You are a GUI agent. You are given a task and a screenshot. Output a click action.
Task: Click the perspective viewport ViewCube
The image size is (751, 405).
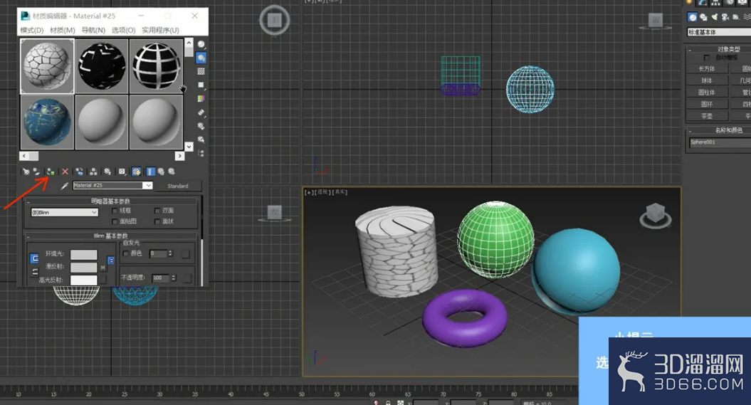click(x=655, y=214)
